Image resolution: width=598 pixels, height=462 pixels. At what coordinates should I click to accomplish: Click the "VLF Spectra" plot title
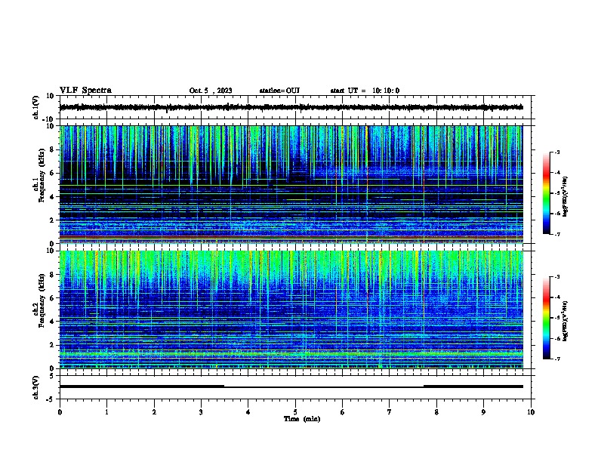point(85,91)
